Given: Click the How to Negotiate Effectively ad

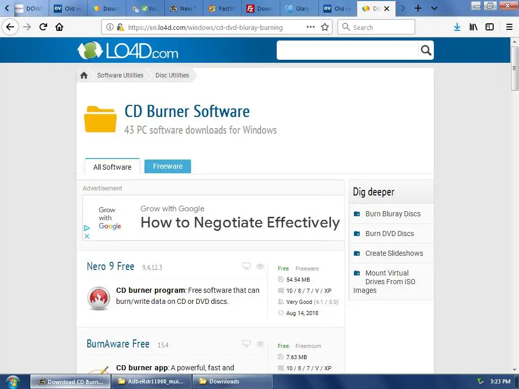Looking at the screenshot, I should [x=240, y=223].
